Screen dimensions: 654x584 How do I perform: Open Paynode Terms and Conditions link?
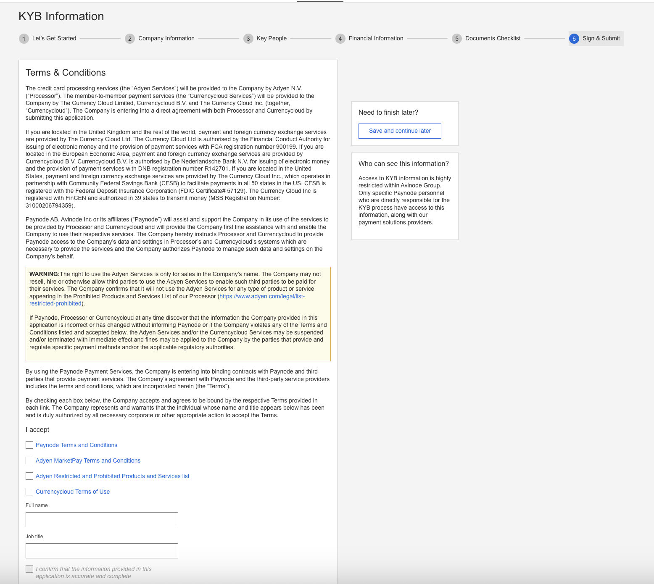click(x=76, y=445)
